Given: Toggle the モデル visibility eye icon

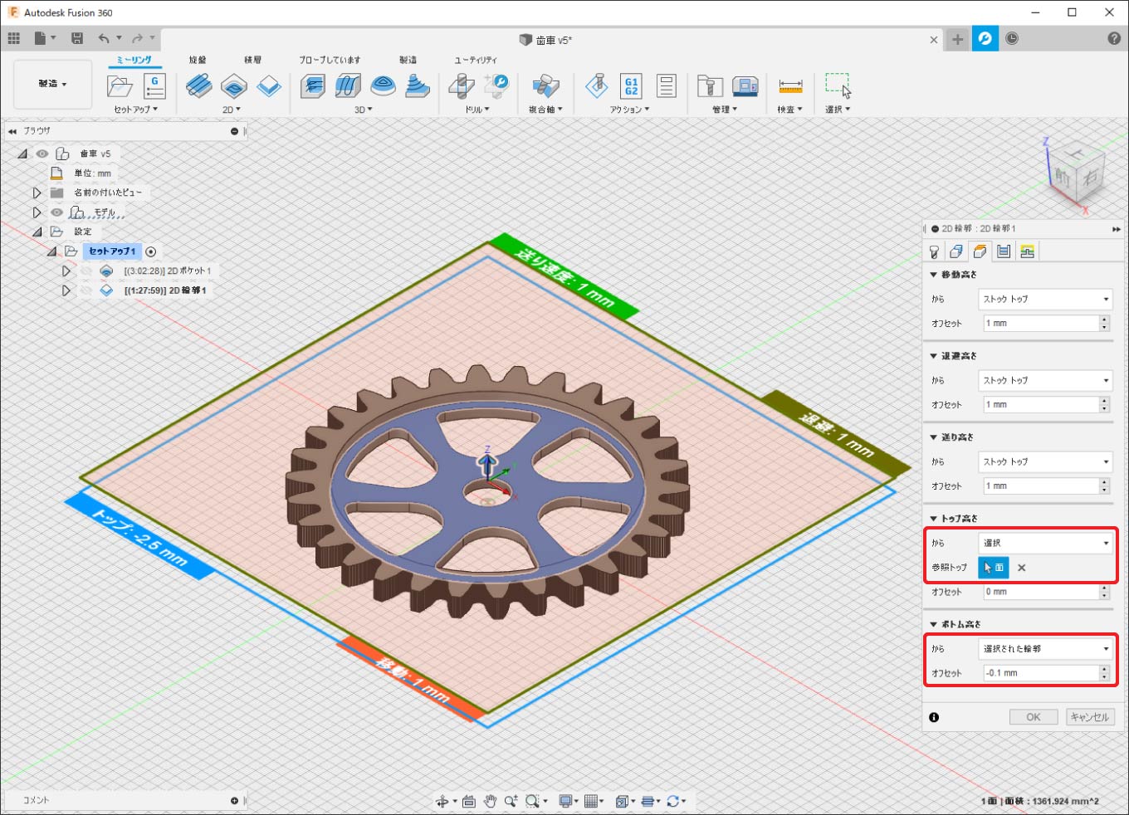Looking at the screenshot, I should 56,212.
